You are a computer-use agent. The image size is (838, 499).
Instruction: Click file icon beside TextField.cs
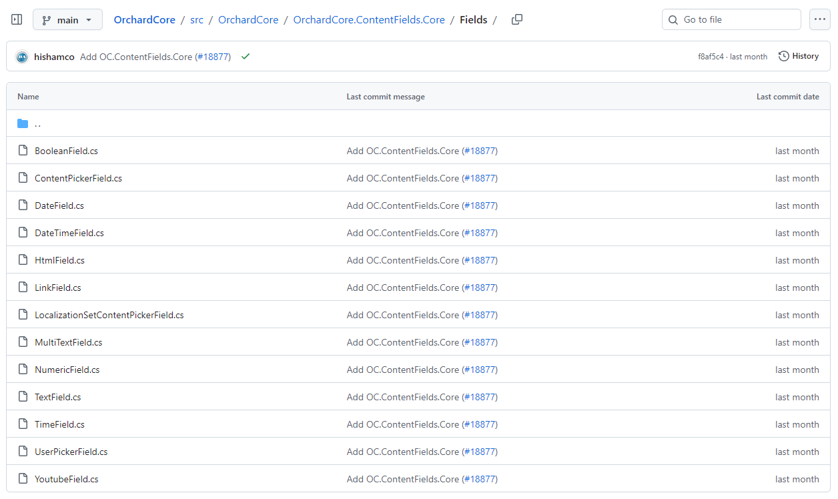[x=23, y=397]
